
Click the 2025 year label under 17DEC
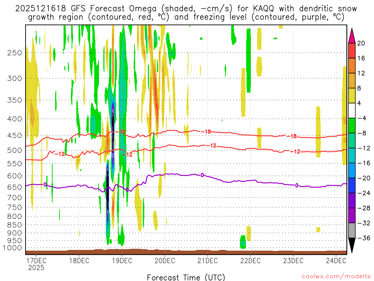pyautogui.click(x=36, y=267)
